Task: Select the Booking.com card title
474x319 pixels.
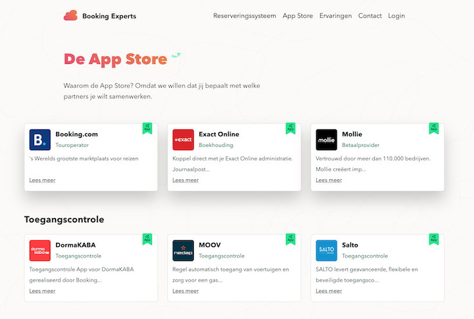Action: [x=77, y=134]
